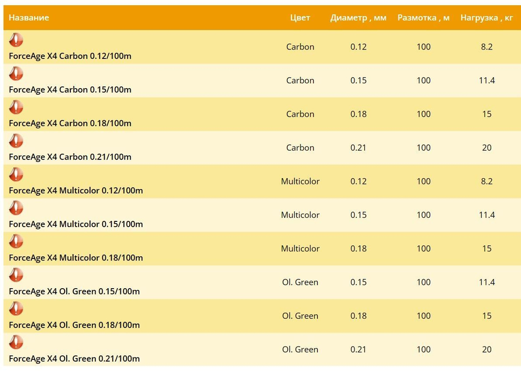This screenshot has height=372, width=521.
Task: Click the icon above ForceAge X4 Multicolor 0.15/100m
Action: [x=16, y=208]
